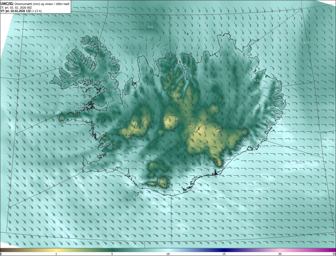Click the '15' tick label on the scale
This screenshot has width=336, height=256.
pyautogui.click(x=224, y=254)
